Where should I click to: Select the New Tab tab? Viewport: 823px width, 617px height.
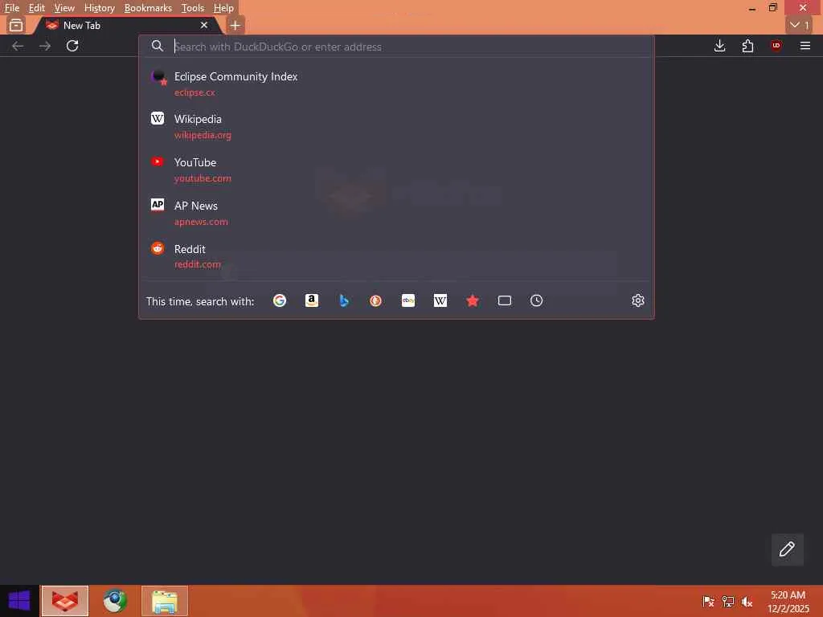pos(126,25)
